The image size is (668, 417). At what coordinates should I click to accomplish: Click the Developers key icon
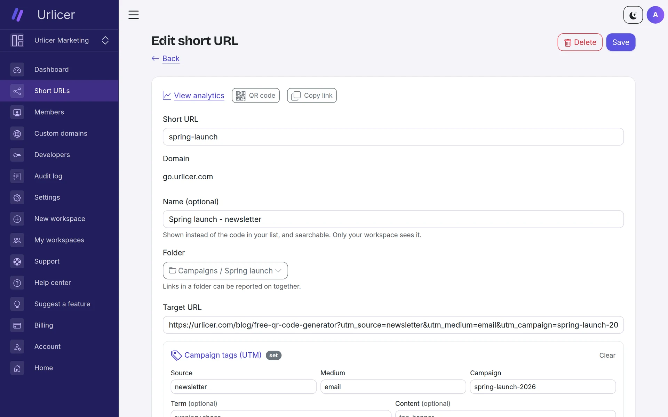coord(17,155)
